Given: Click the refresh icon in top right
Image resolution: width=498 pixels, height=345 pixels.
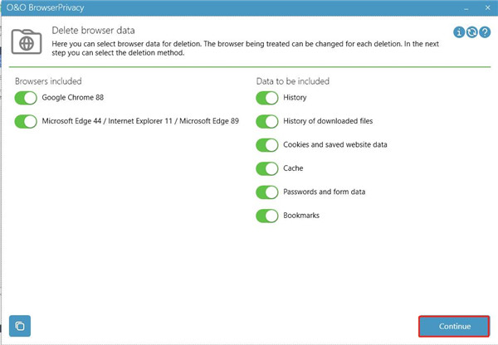Looking at the screenshot, I should click(x=472, y=32).
